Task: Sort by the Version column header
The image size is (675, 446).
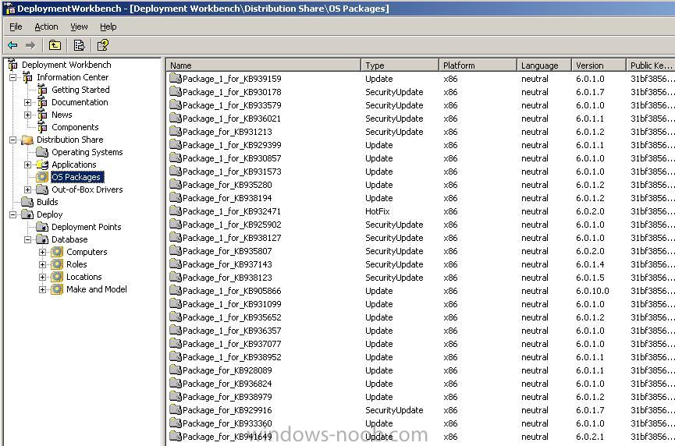Action: (599, 65)
